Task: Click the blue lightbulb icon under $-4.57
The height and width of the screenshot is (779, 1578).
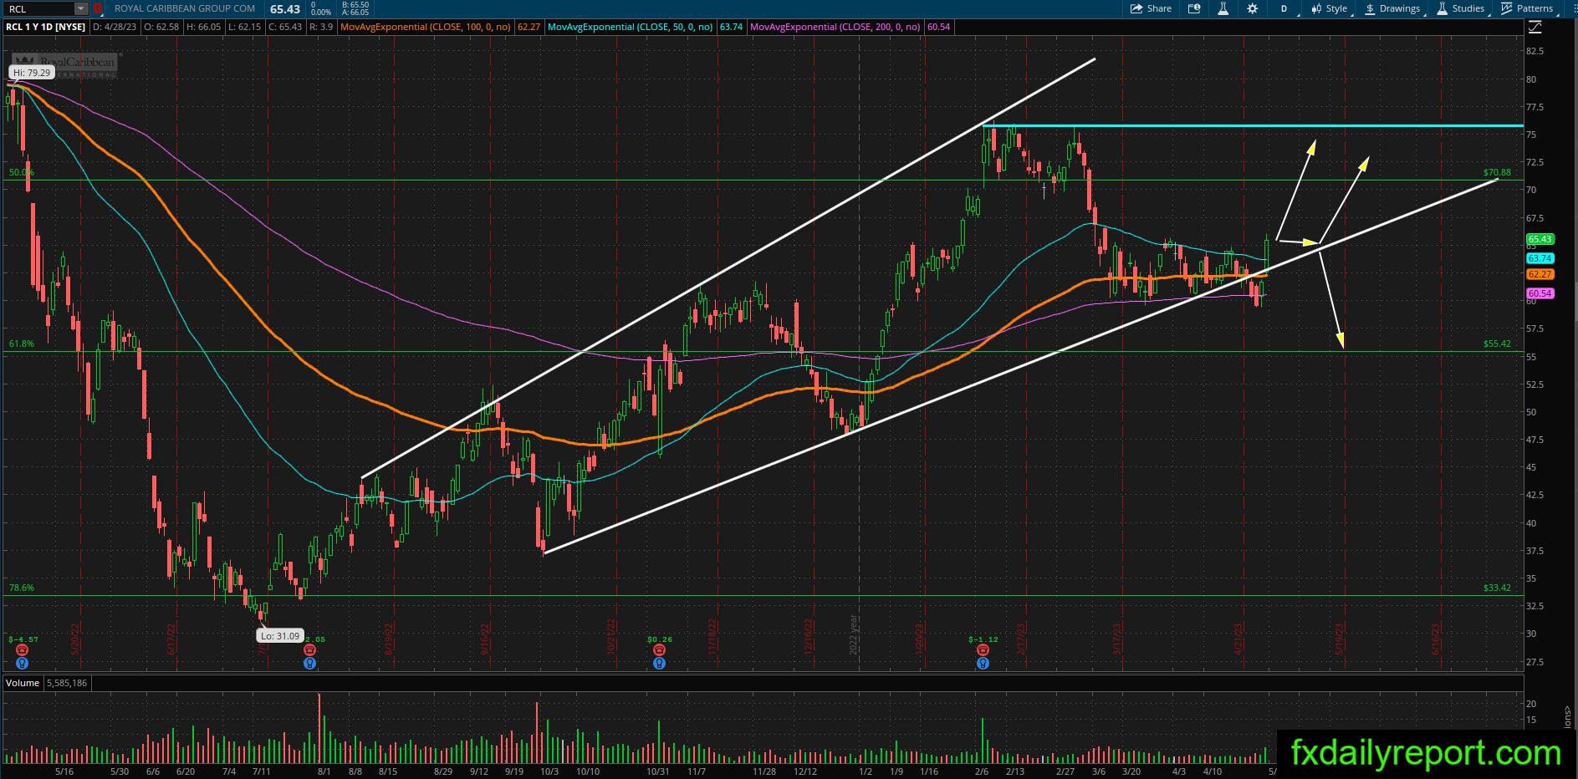Action: coord(23,664)
